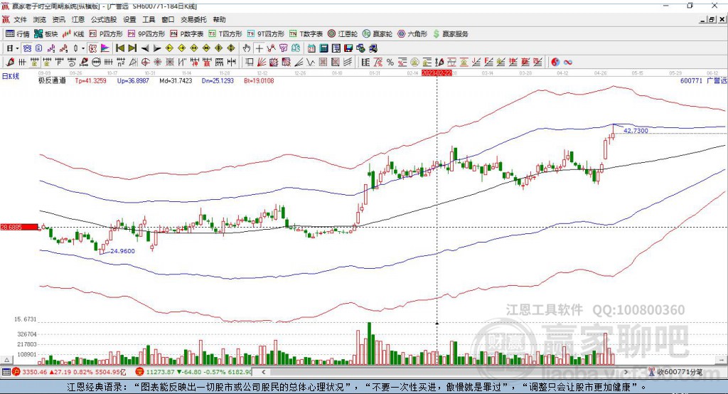The image size is (728, 394).
Task: Open the 文件 menu
Action: 20,19
